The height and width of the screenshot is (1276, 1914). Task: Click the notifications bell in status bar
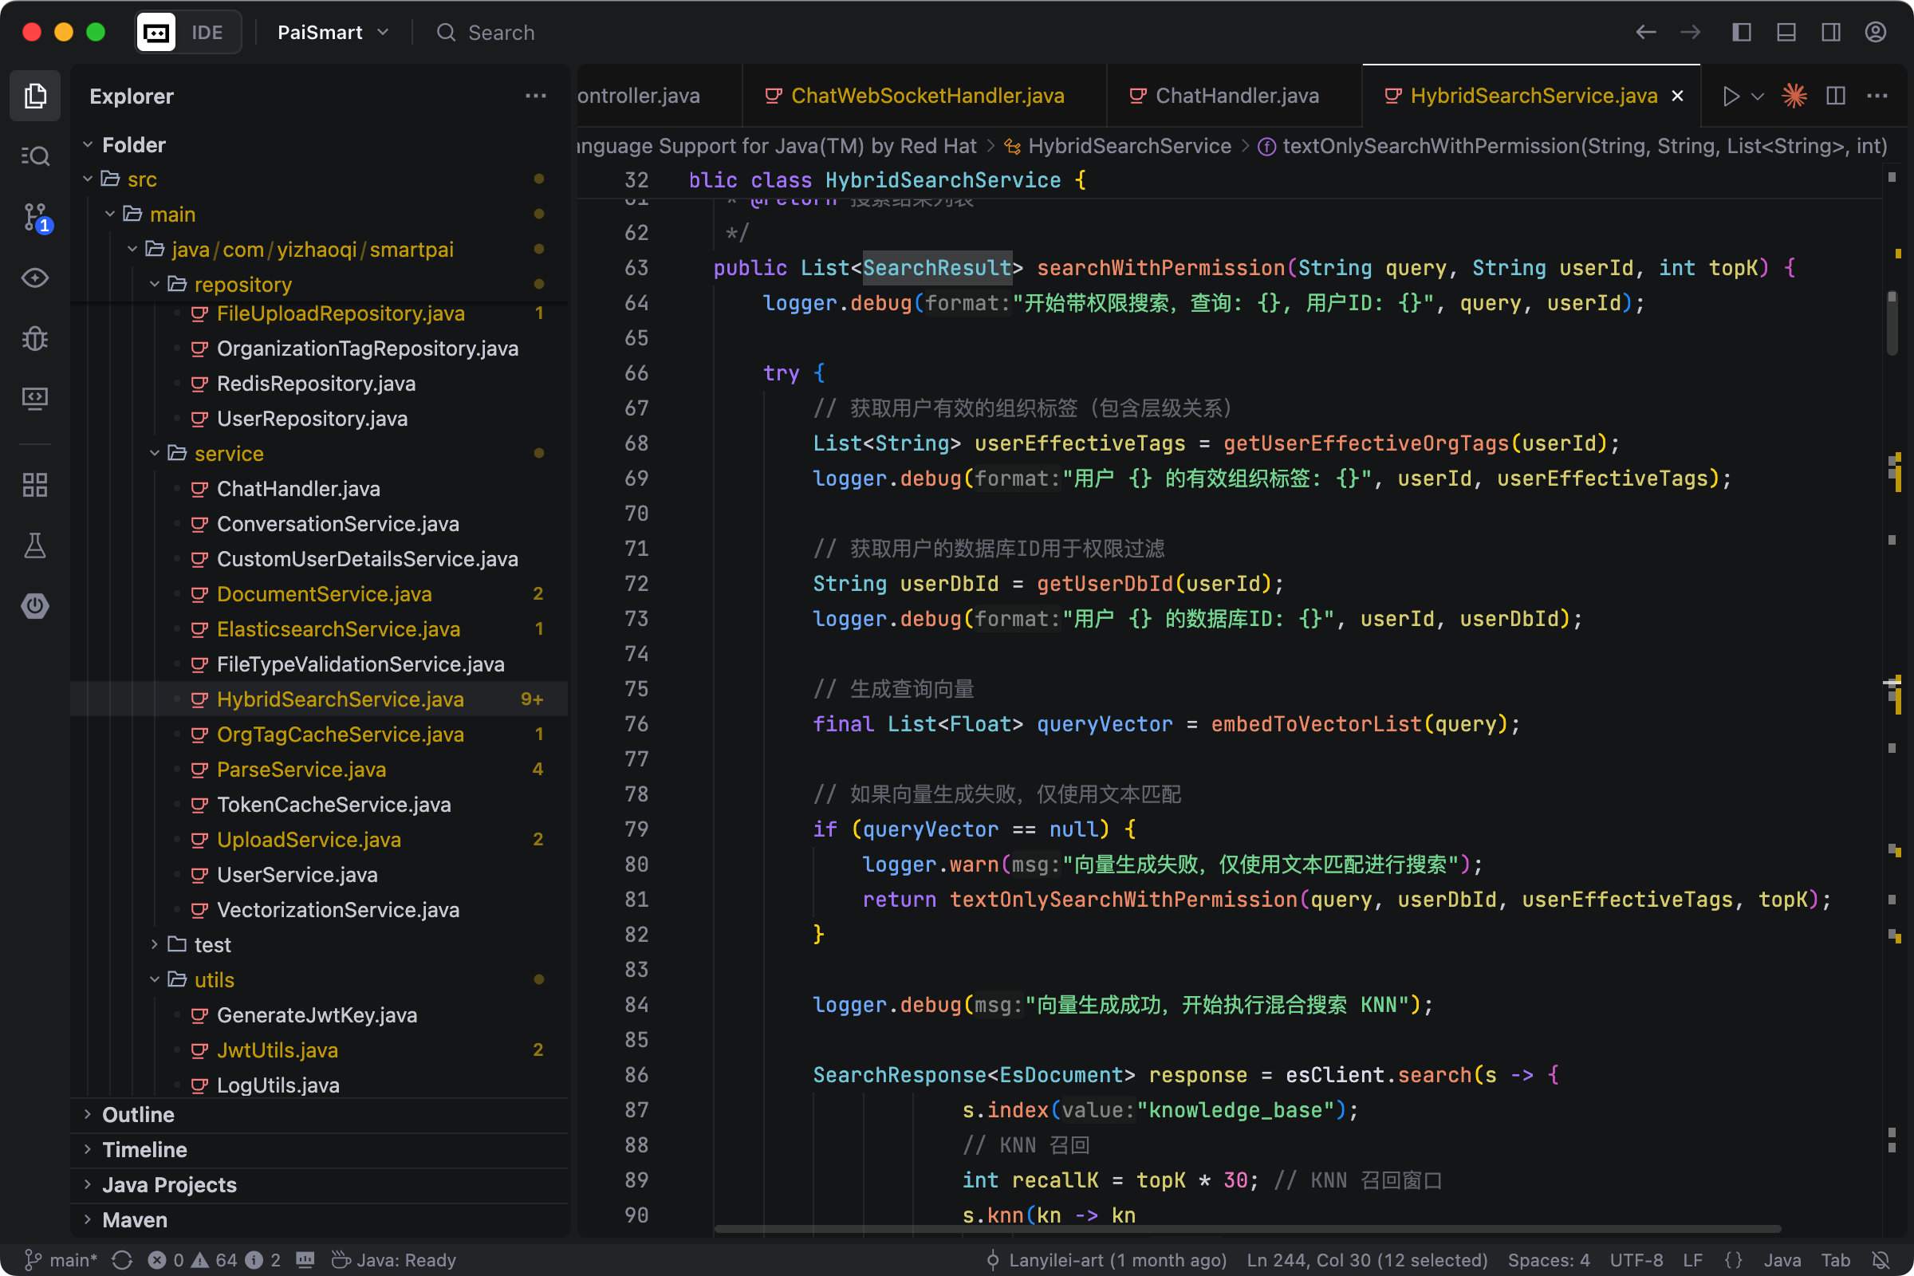(1881, 1260)
